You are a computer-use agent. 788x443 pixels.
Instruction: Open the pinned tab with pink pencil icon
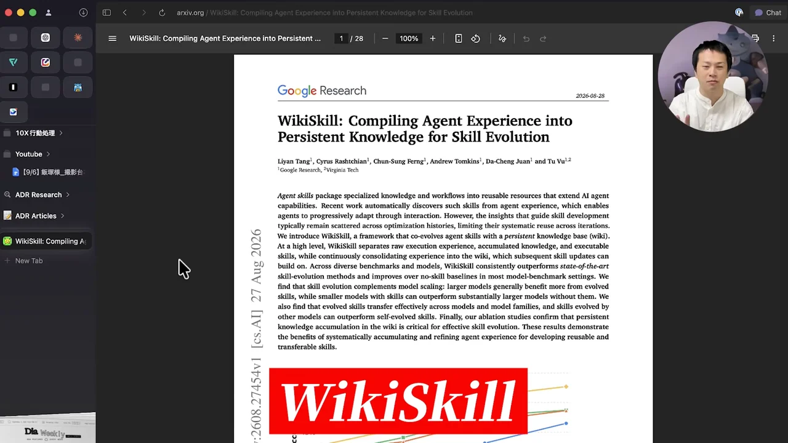pyautogui.click(x=46, y=62)
